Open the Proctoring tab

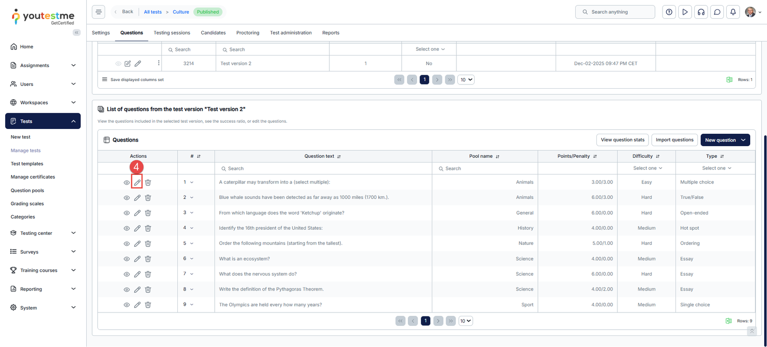click(247, 33)
